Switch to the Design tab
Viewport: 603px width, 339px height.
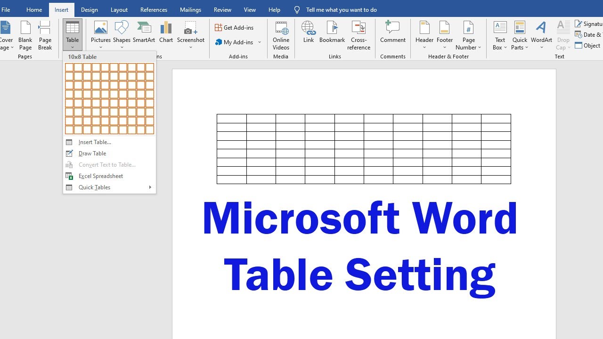[x=89, y=9]
